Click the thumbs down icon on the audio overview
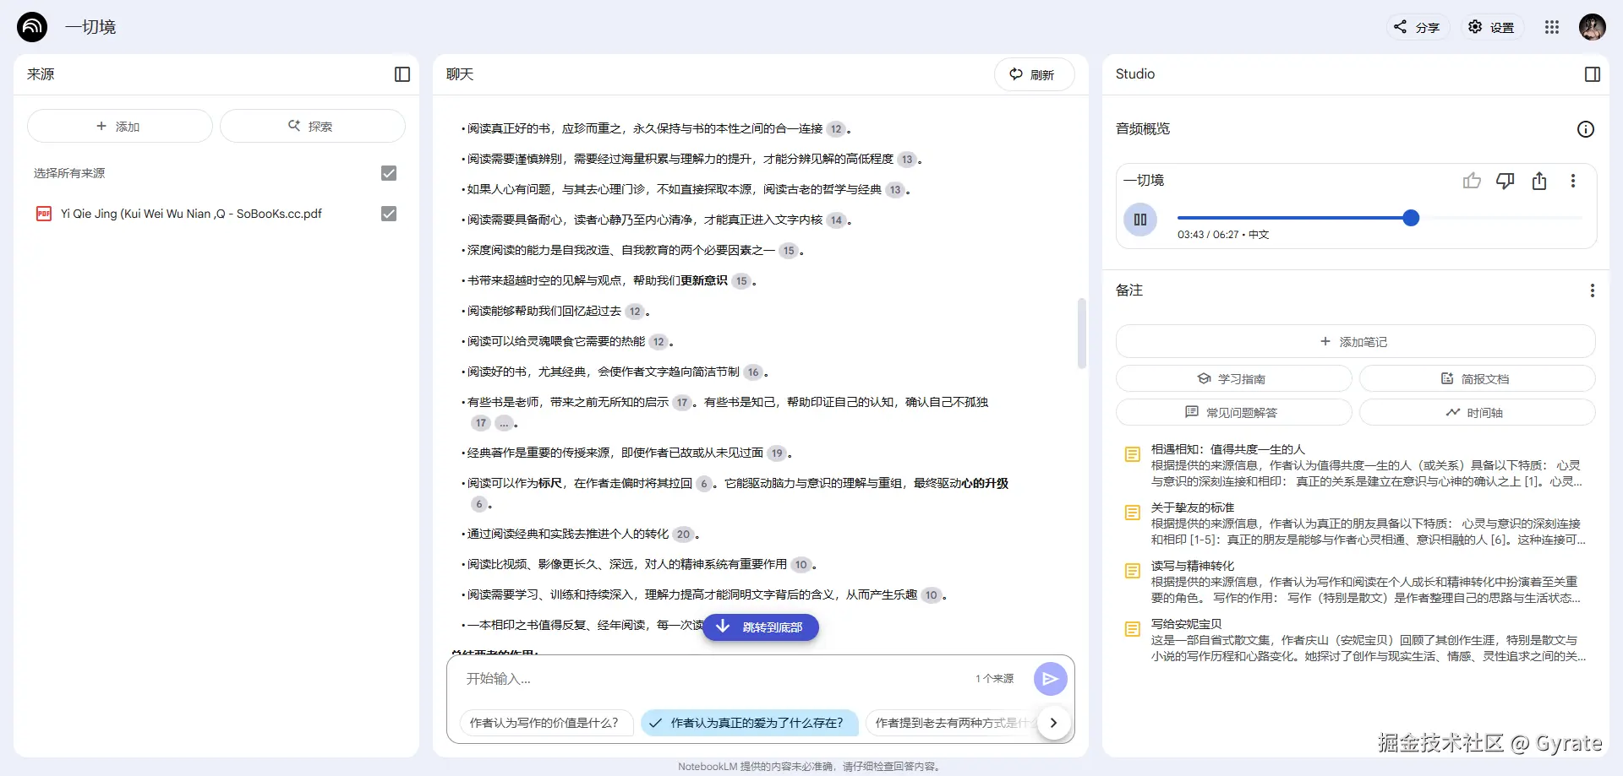Image resolution: width=1623 pixels, height=776 pixels. (1506, 181)
